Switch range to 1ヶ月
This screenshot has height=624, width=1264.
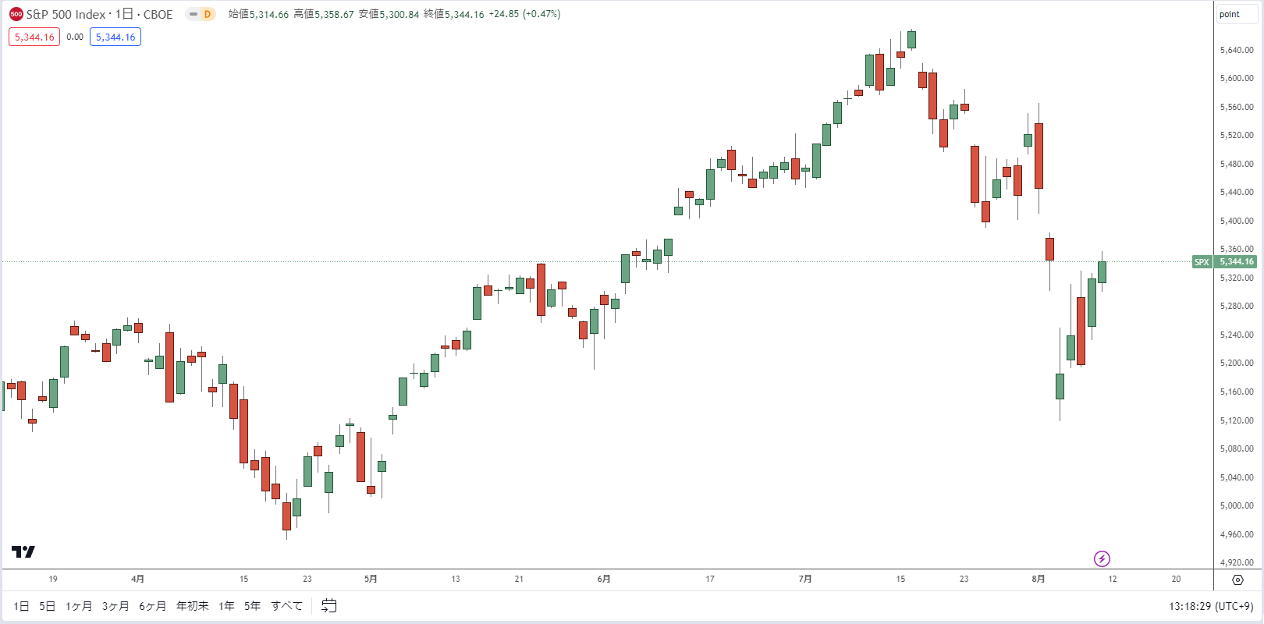(79, 606)
